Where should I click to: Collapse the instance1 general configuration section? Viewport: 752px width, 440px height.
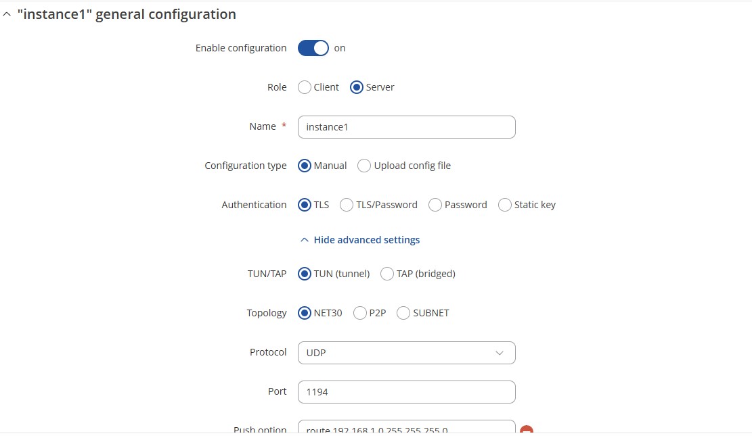(x=7, y=14)
